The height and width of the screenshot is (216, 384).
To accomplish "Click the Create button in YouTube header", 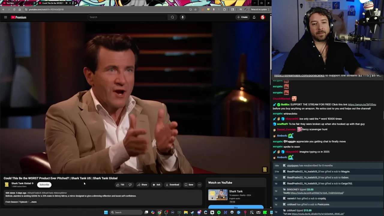I will pyautogui.click(x=242, y=17).
